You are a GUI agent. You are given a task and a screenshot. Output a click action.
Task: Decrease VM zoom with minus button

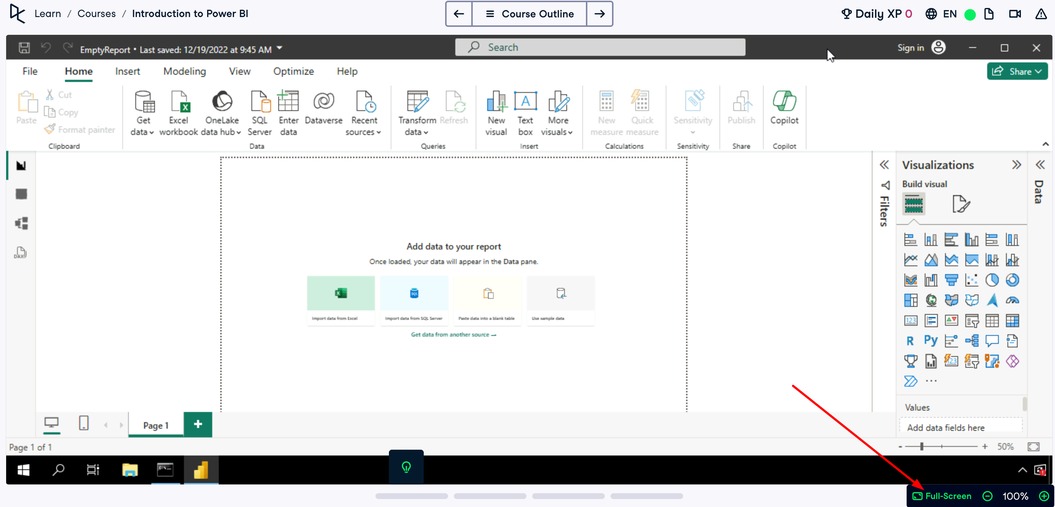point(988,496)
